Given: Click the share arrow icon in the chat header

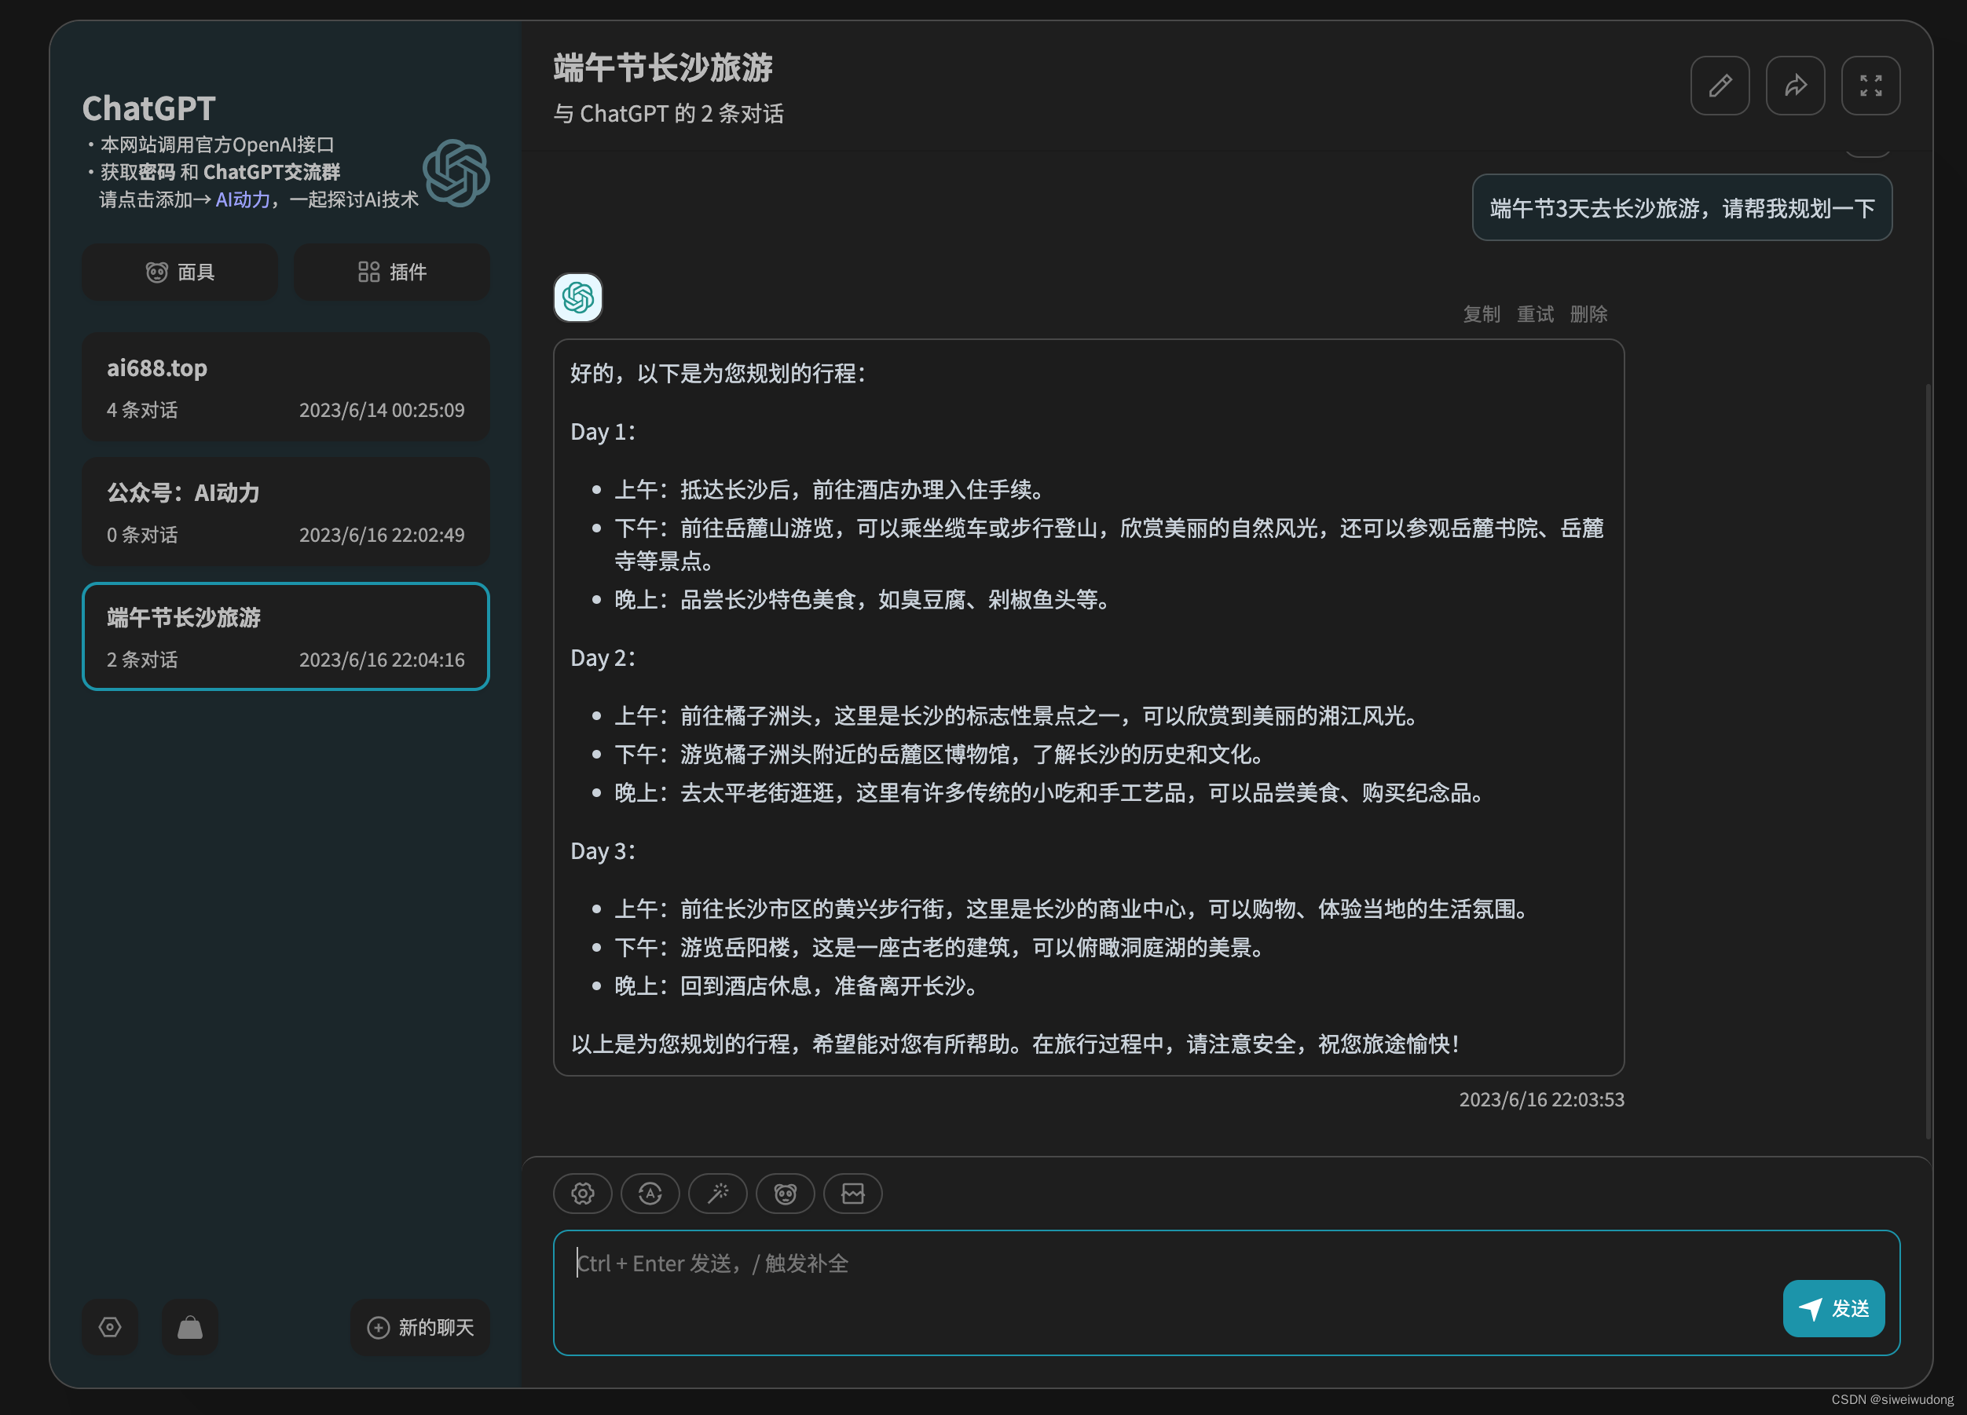Looking at the screenshot, I should pos(1795,86).
